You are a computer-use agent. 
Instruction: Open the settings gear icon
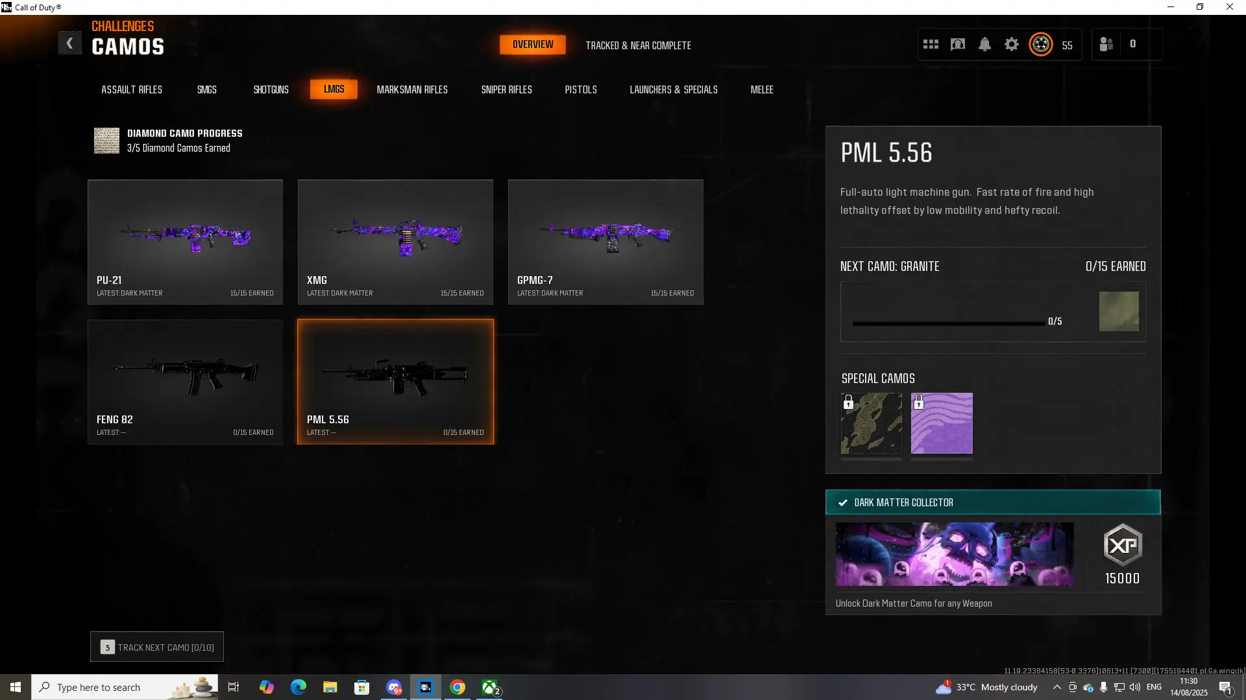[x=1011, y=44]
